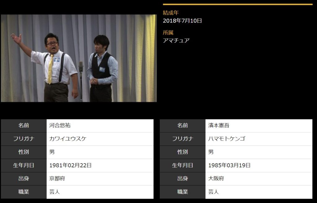Click the アマチュア affiliation text
Viewport: 317px width, 203px height.
[x=176, y=41]
